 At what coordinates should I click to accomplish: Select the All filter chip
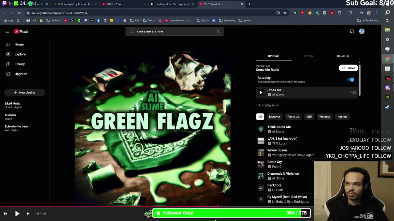coord(260,117)
